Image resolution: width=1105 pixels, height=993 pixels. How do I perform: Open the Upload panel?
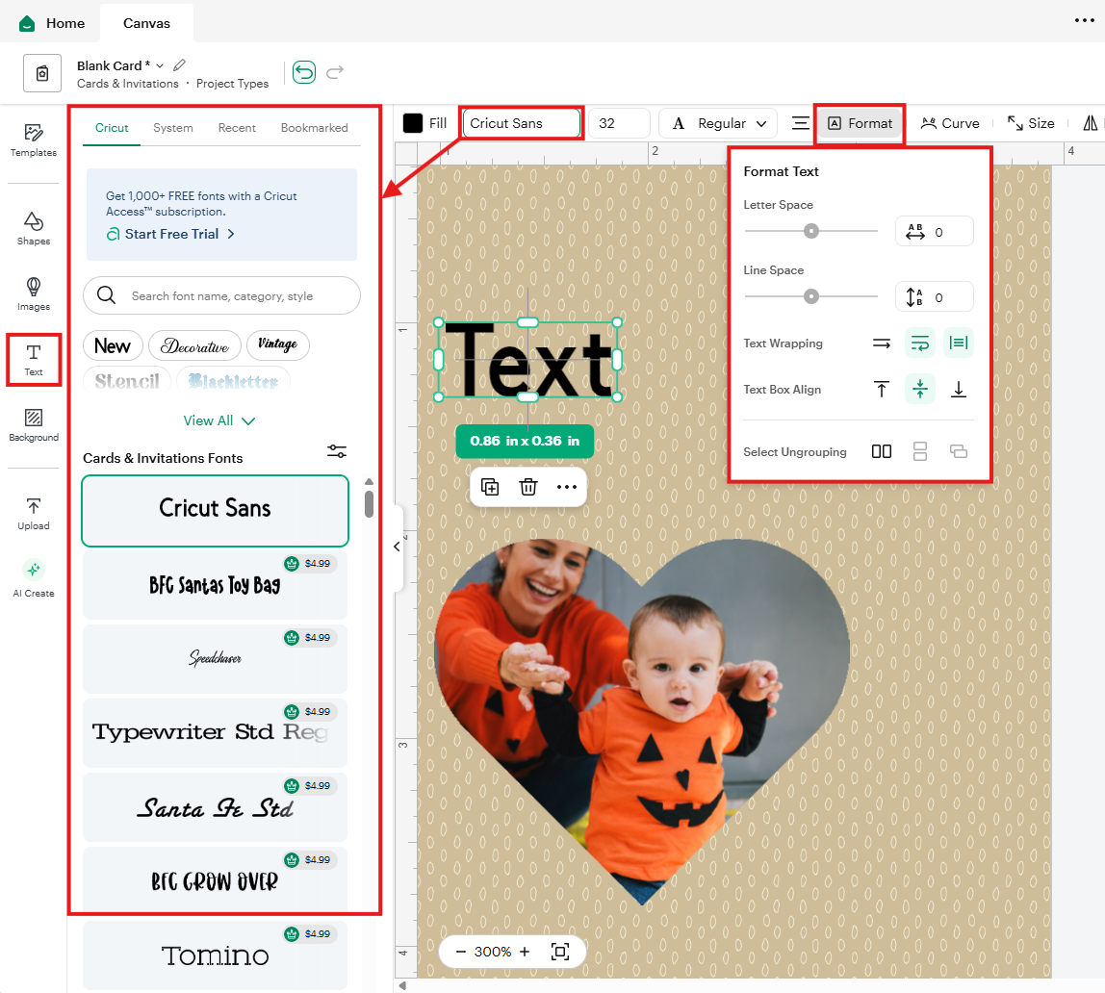[33, 514]
